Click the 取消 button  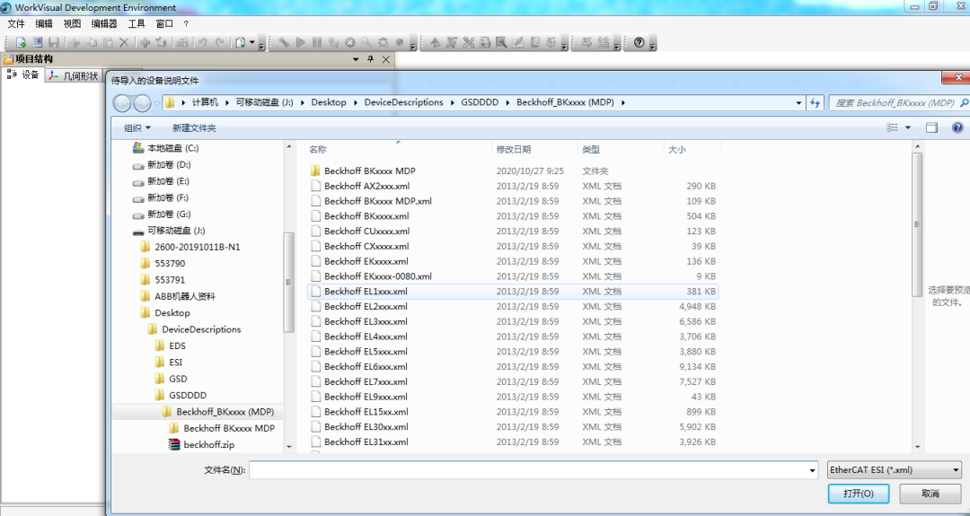click(x=930, y=494)
